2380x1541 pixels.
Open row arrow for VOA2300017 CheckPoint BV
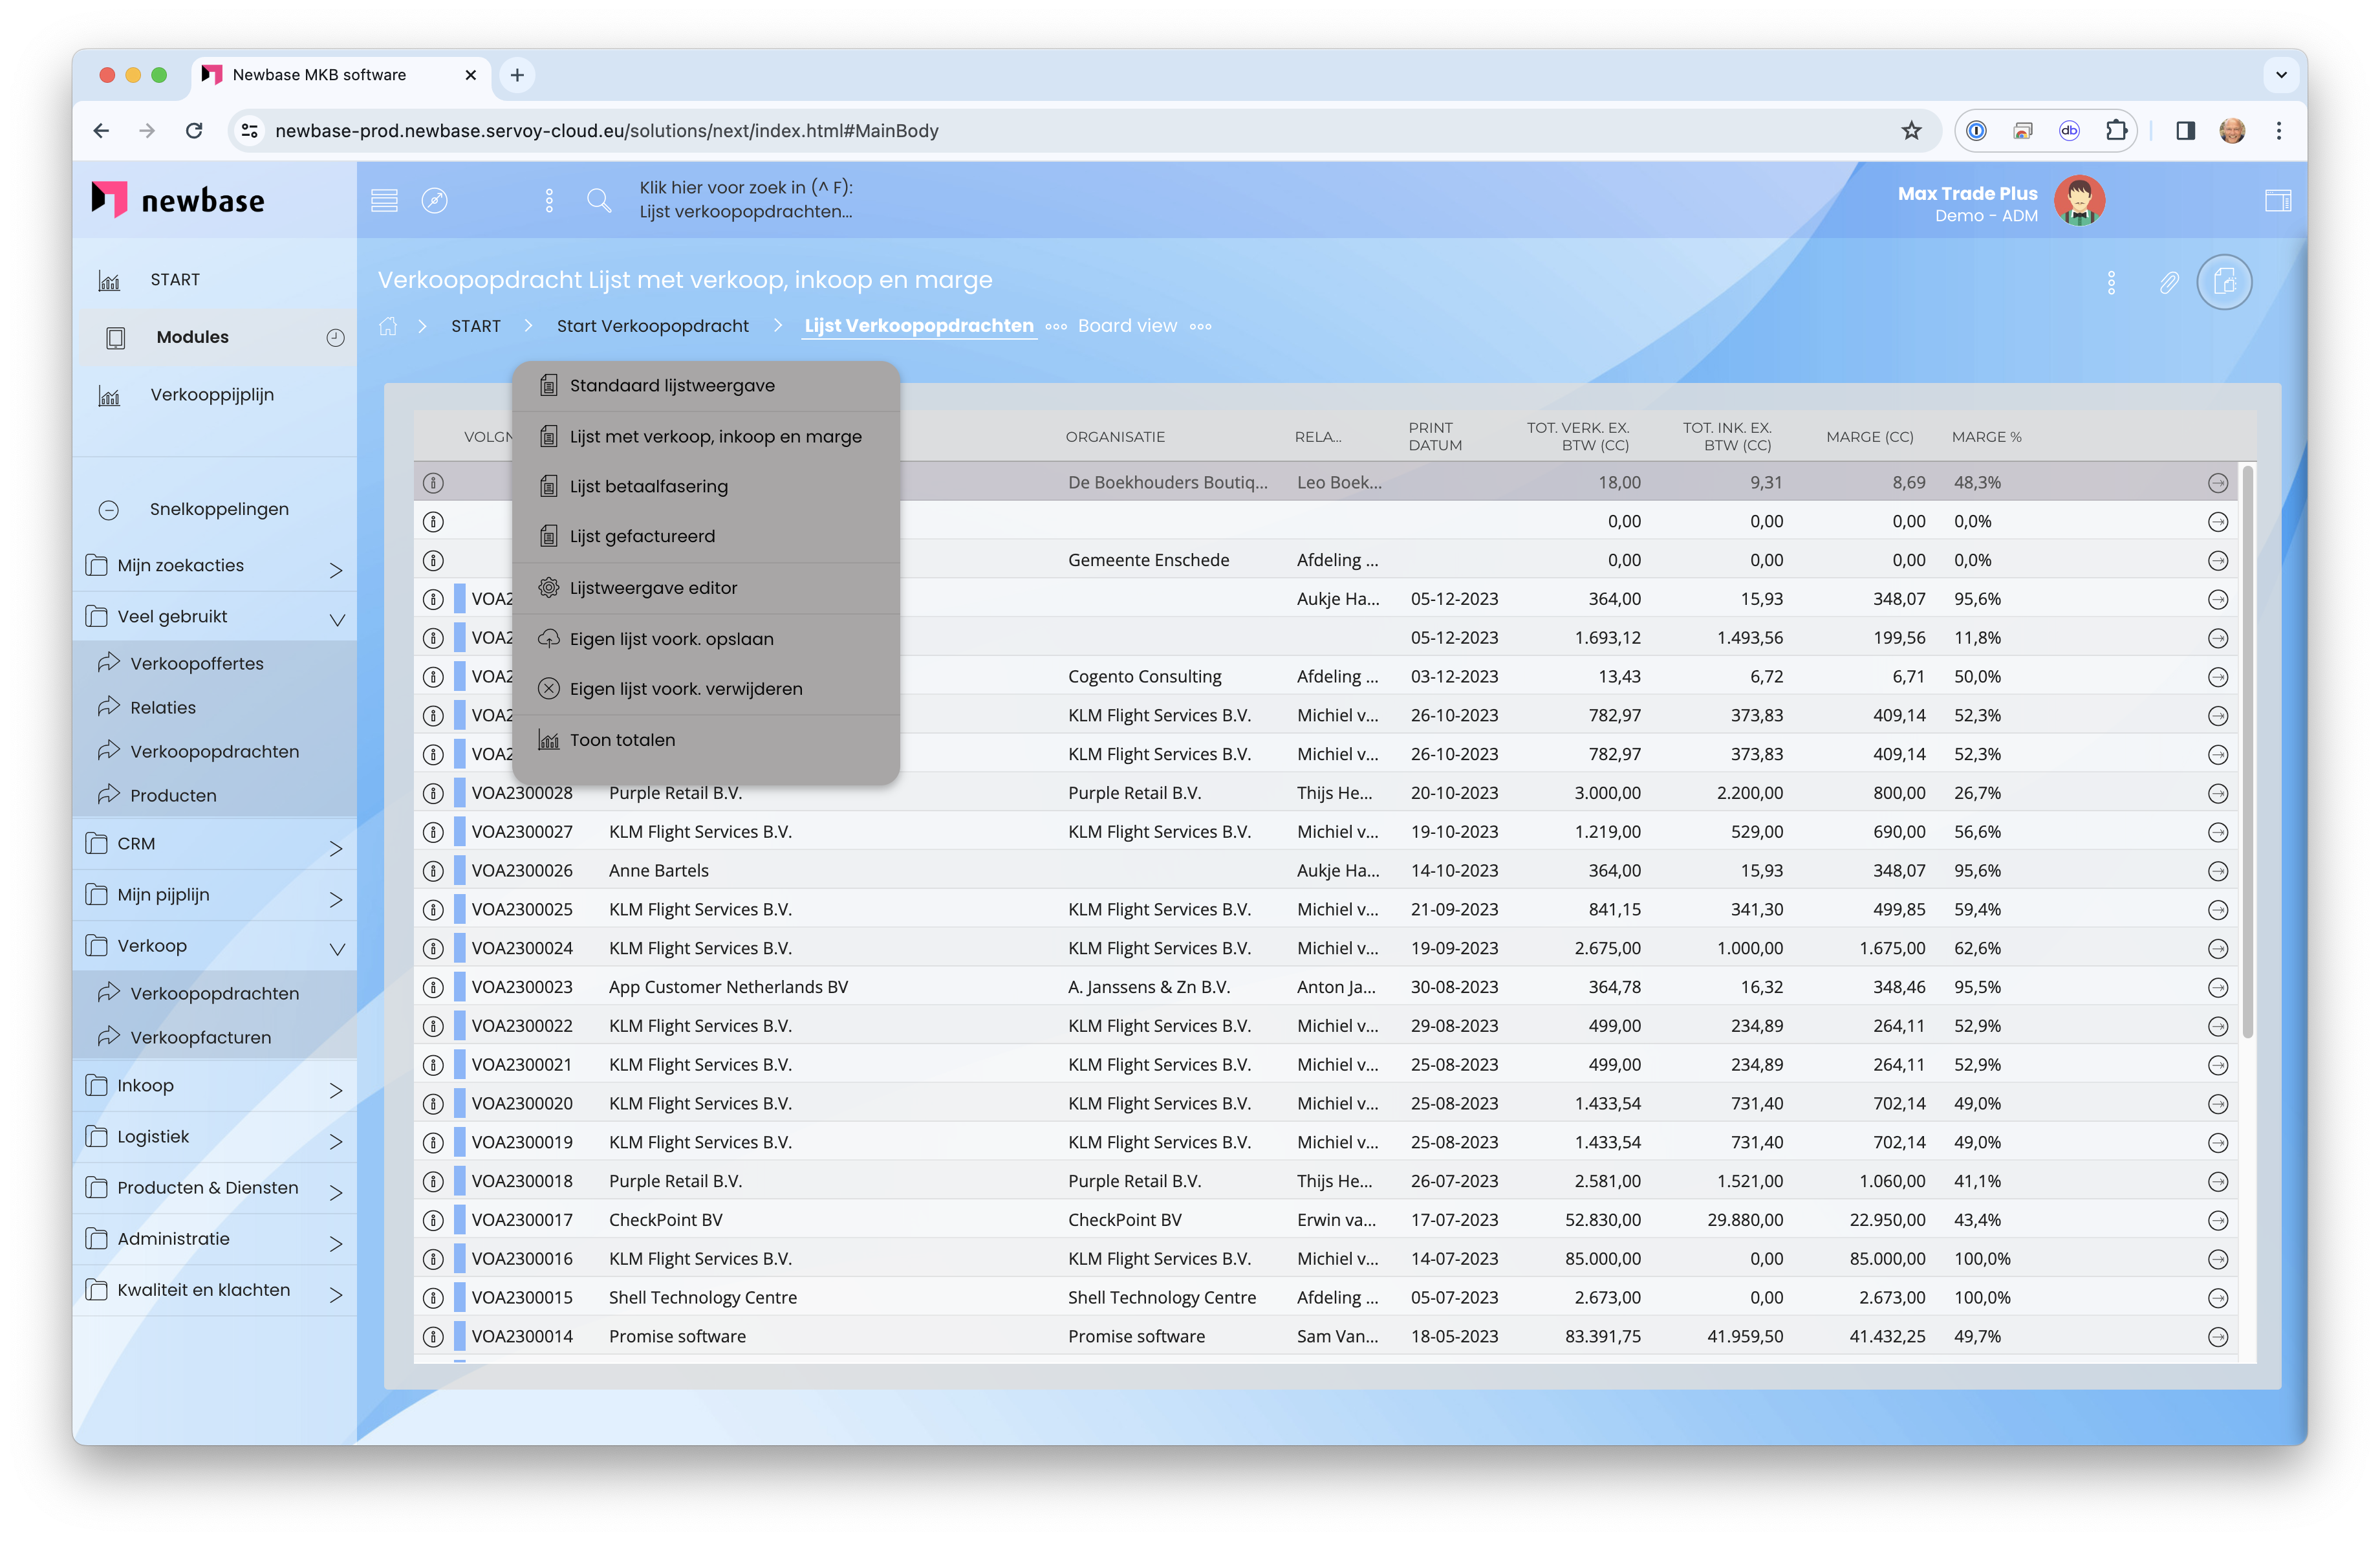click(2217, 1221)
